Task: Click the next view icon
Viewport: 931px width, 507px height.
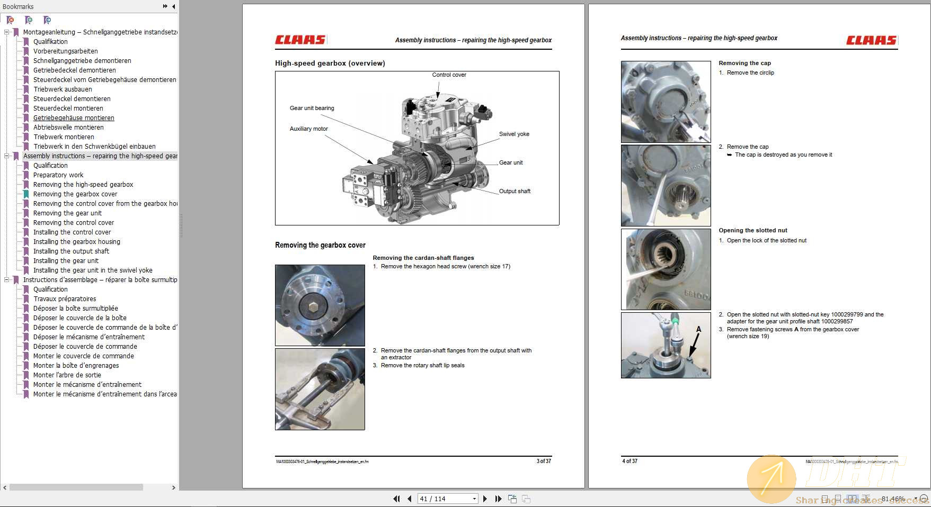Action: [x=526, y=499]
